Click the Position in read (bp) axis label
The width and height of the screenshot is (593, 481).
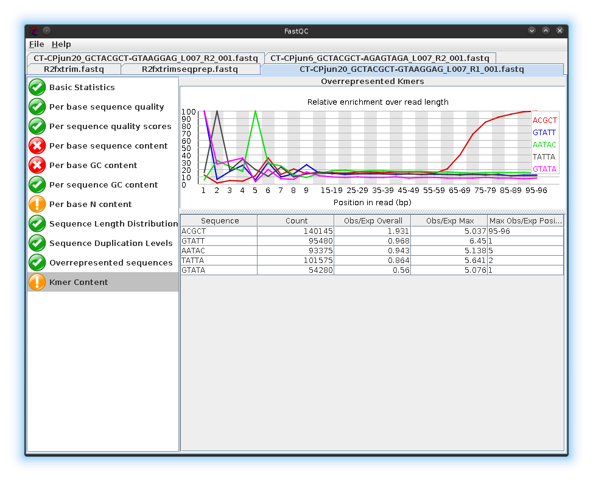[x=372, y=202]
